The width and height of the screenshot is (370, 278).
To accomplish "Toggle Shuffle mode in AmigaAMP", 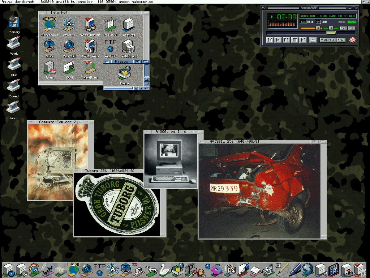I will pos(328,40).
